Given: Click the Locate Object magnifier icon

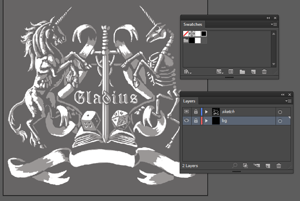Looking at the screenshot, I should click(x=234, y=165).
